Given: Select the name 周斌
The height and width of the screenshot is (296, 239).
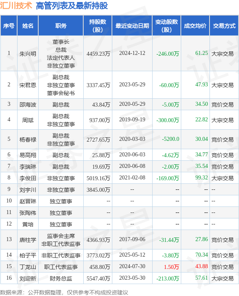Looking at the screenshot, I should click(28, 120).
